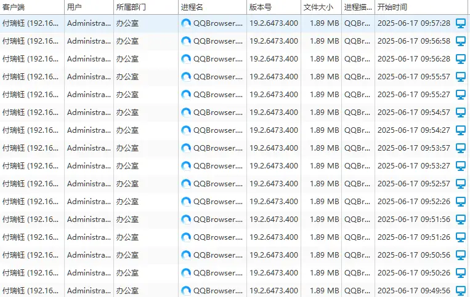Viewport: 470px width, 297px height.
Task: Click start time 2025-06-17 09:54:27
Action: (x=414, y=130)
